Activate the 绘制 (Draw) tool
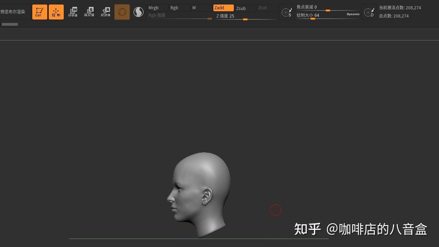439x247 pixels. coord(56,12)
